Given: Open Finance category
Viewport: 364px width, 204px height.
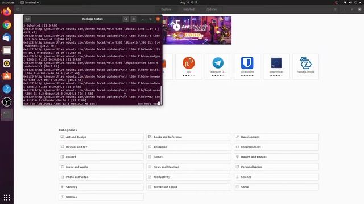Looking at the screenshot, I should coord(101,157).
